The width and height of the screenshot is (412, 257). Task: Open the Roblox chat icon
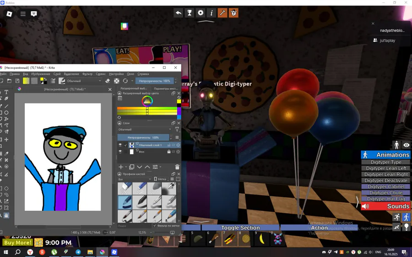click(x=33, y=14)
